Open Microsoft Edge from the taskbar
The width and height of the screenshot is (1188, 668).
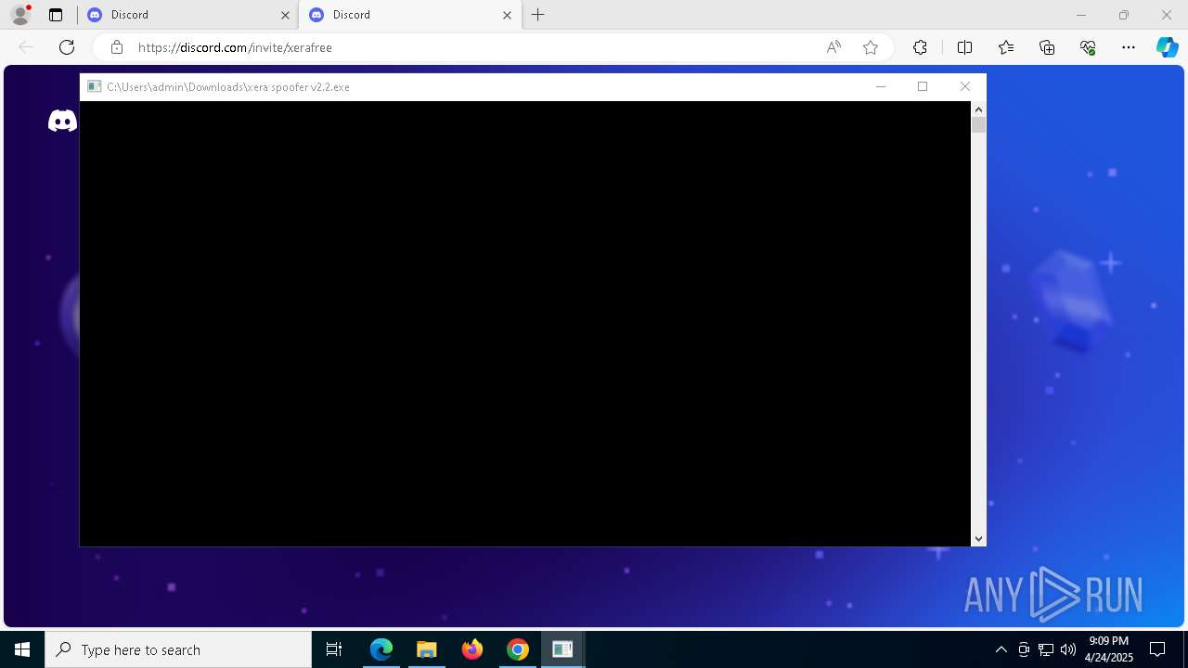click(x=381, y=649)
